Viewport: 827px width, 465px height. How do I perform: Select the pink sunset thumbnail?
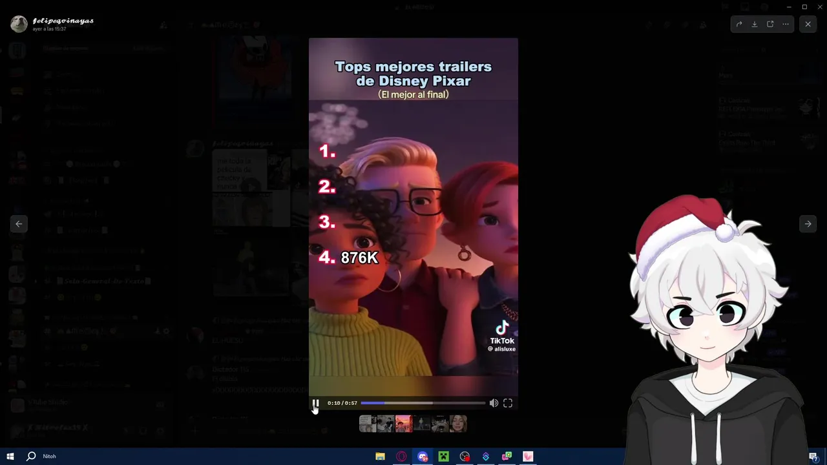pyautogui.click(x=404, y=424)
